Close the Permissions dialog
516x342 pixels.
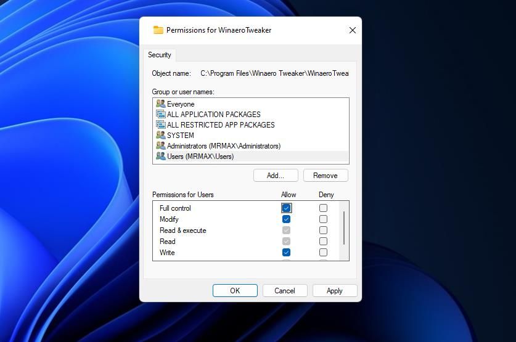click(353, 30)
